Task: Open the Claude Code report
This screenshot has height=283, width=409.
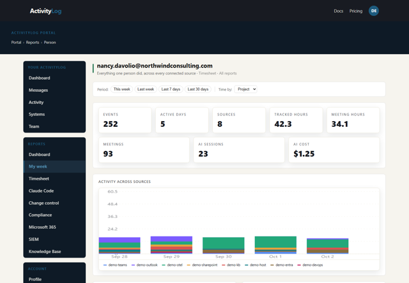Action: click(54, 191)
